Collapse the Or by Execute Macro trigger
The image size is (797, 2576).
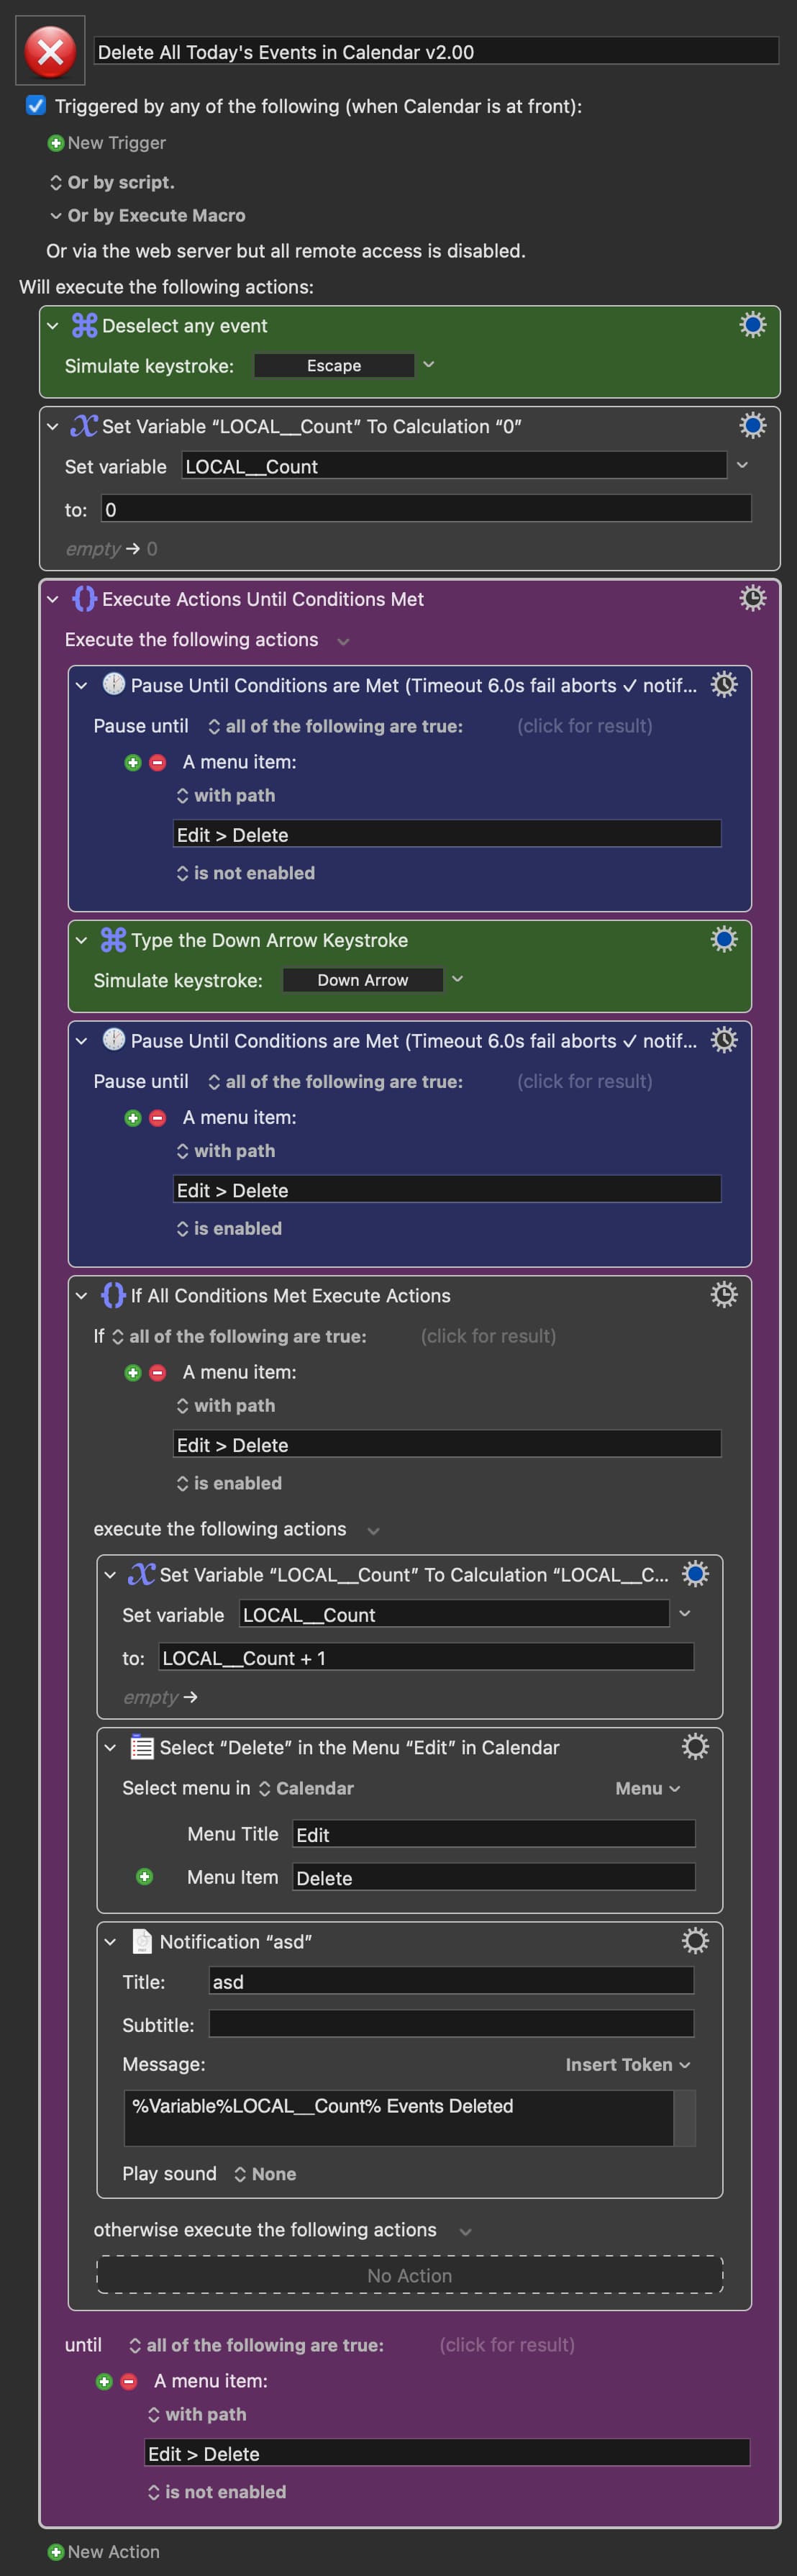coord(56,215)
